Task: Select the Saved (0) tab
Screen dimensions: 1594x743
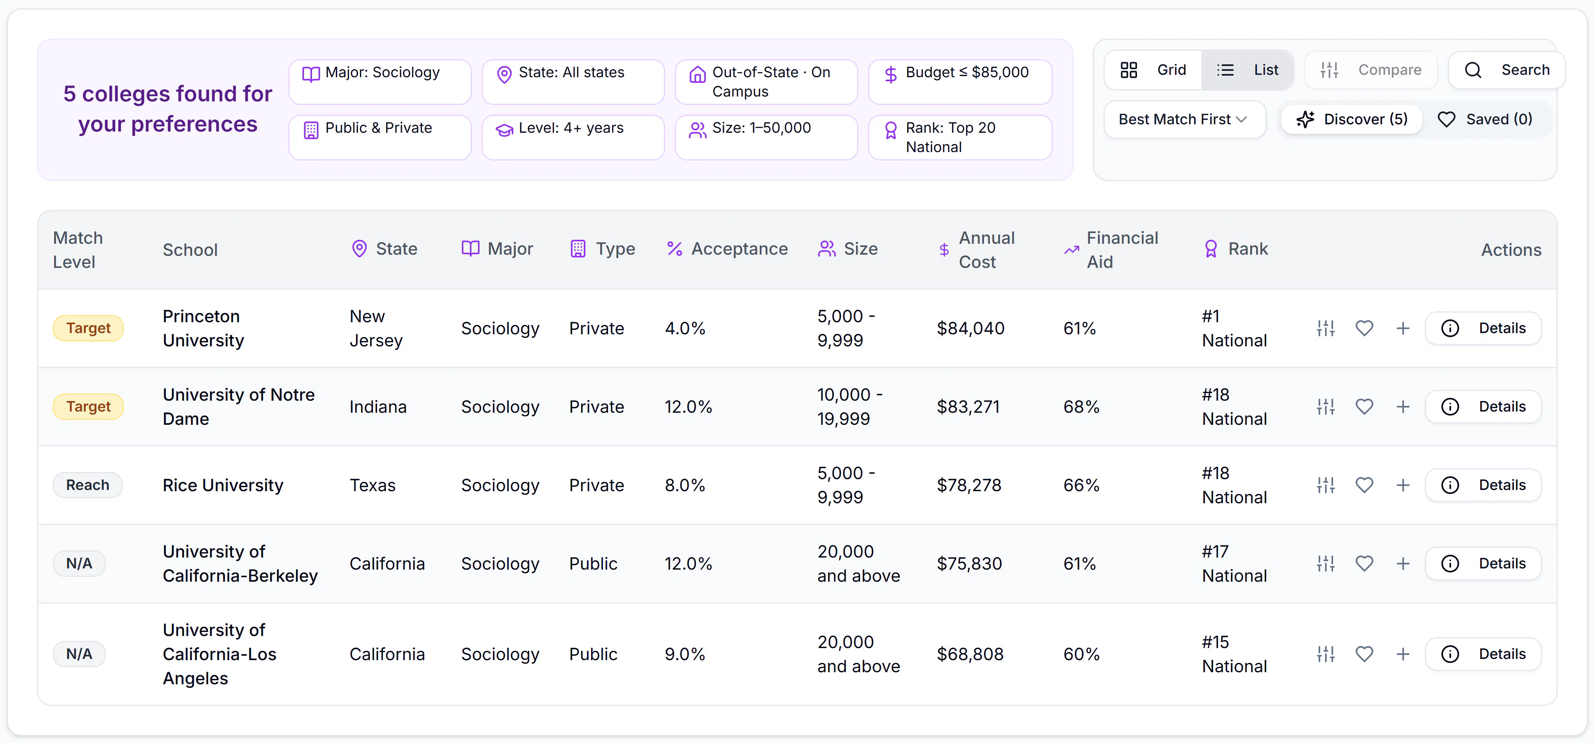Action: (x=1484, y=119)
